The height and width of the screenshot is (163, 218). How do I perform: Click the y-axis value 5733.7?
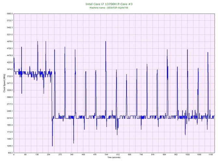10,21
